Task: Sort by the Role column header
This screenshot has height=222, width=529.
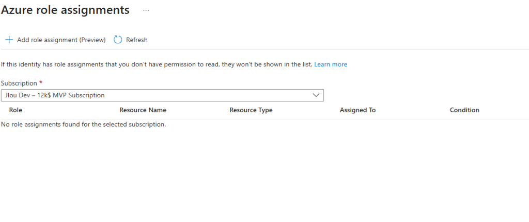Action: [15, 110]
